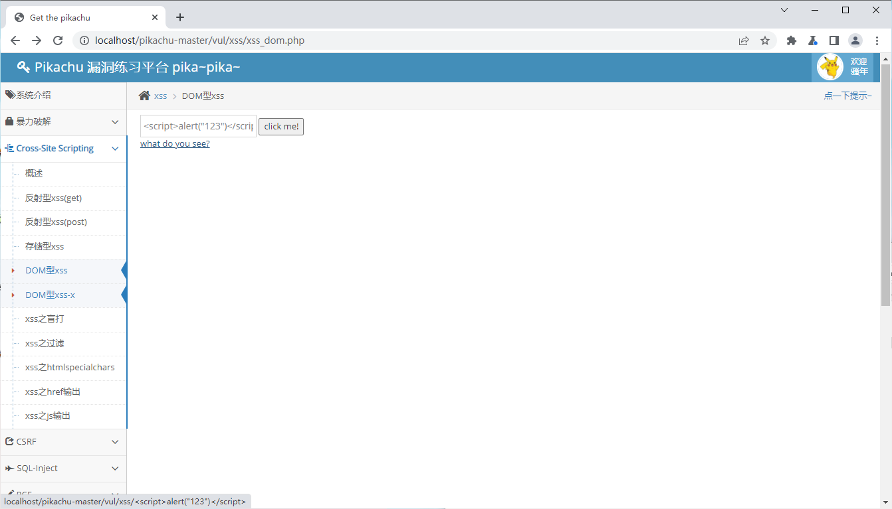This screenshot has width=892, height=509.
Task: Go back with the browser back arrow
Action: tap(15, 40)
